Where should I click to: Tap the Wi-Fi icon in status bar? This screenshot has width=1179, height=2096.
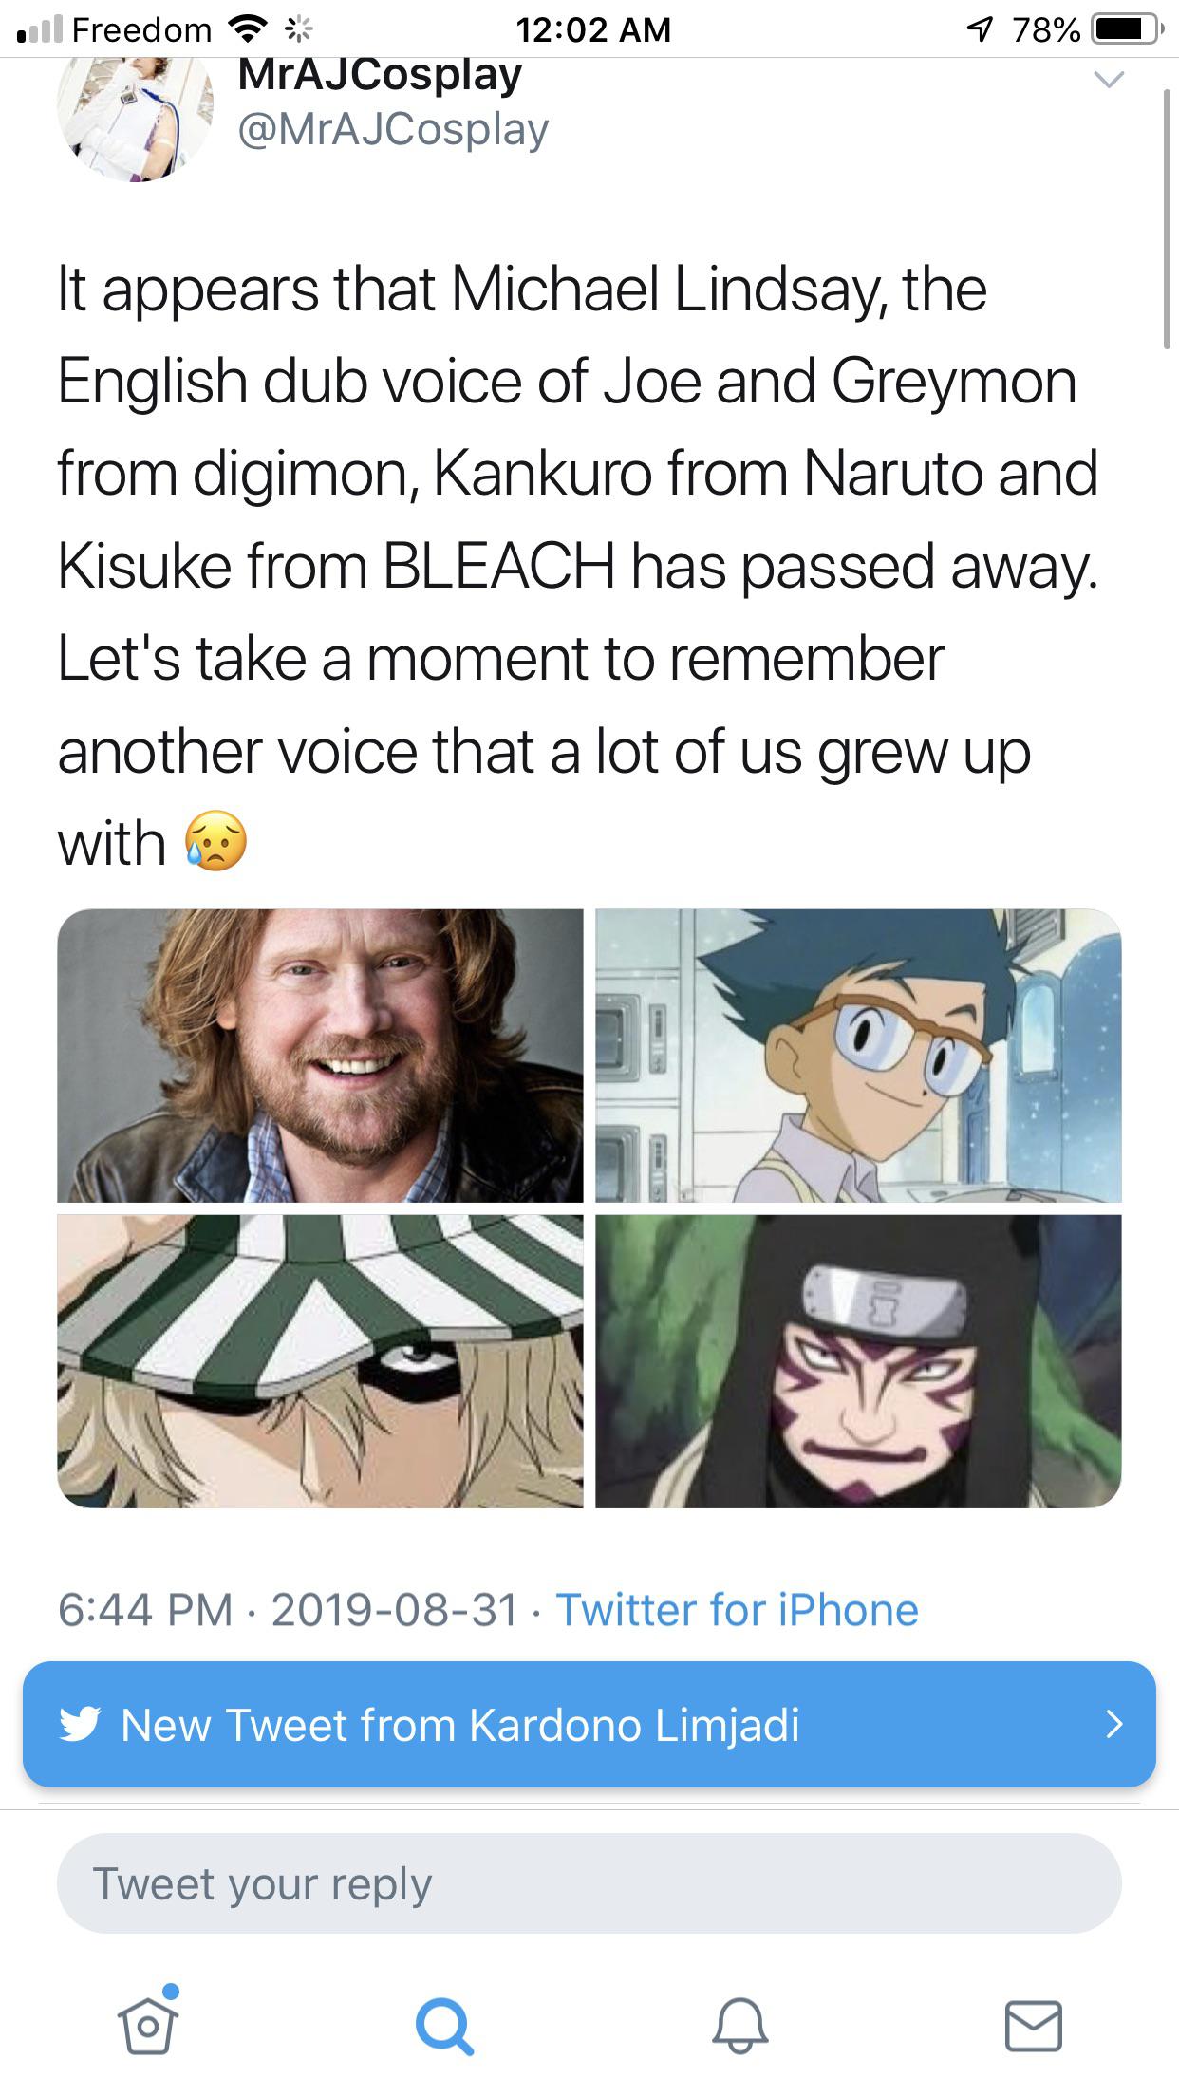coord(249,28)
